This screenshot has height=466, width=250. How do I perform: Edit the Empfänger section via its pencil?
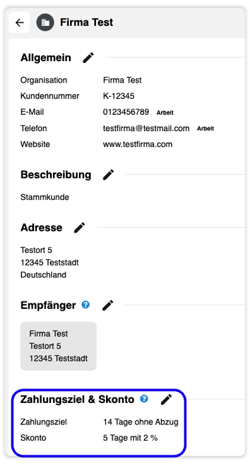click(108, 305)
